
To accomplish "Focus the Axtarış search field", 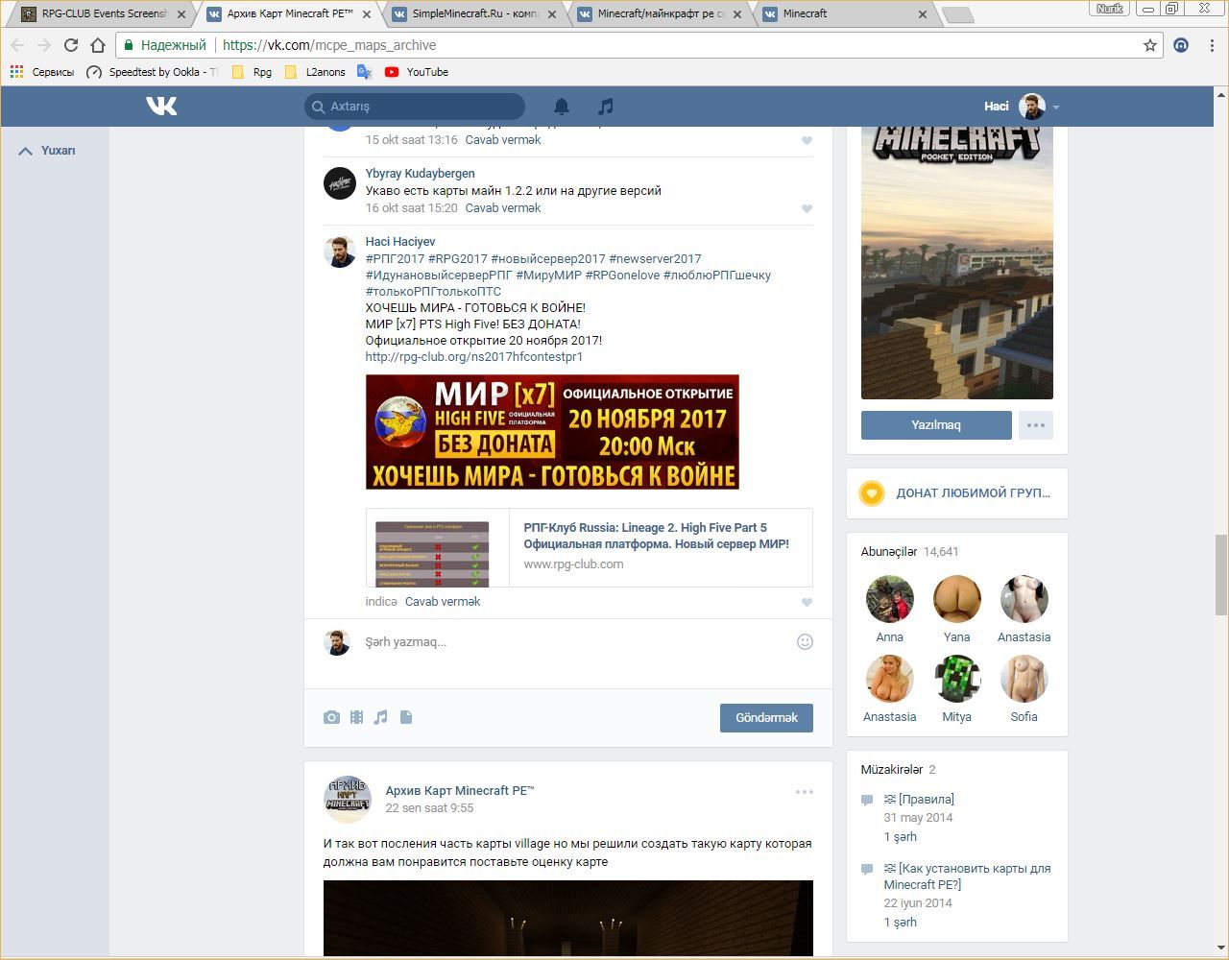I will pos(415,107).
